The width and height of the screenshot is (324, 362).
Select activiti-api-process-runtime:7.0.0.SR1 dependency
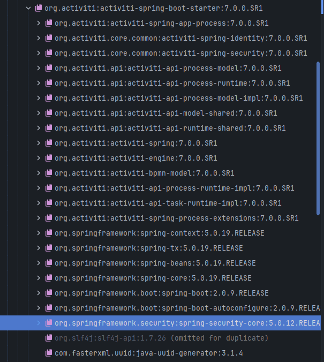172,84
